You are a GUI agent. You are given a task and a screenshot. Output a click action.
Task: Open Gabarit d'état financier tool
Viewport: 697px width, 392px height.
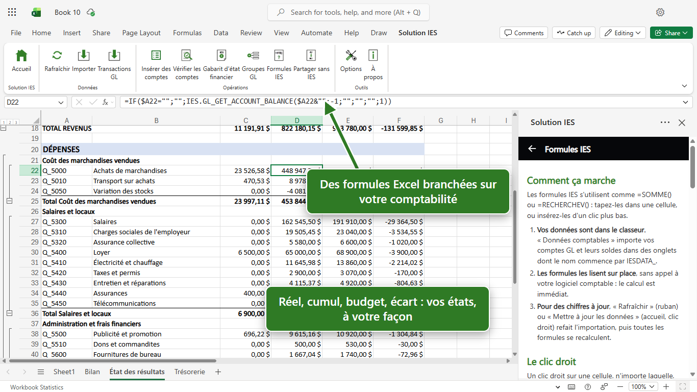(221, 64)
